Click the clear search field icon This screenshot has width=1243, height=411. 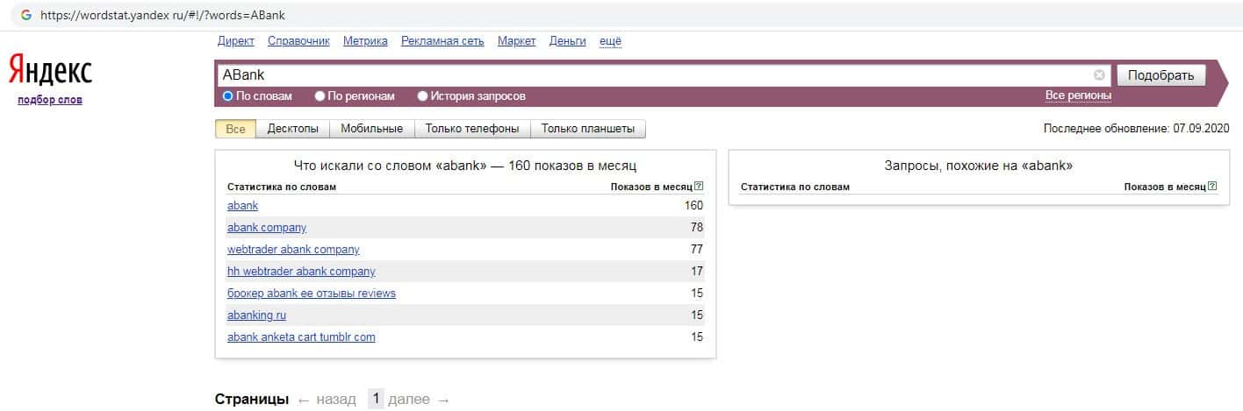tap(1099, 75)
